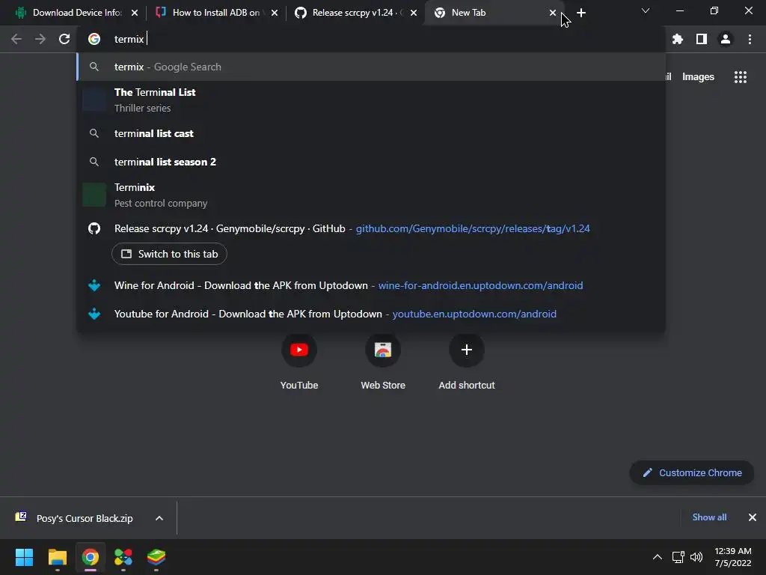Choose 'terminal list cast' suggestion

371,133
